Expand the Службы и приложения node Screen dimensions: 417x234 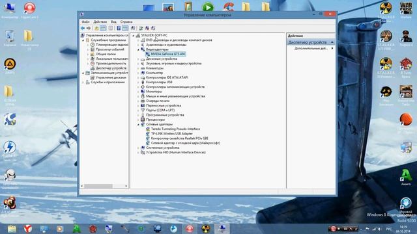pyautogui.click(x=83, y=83)
